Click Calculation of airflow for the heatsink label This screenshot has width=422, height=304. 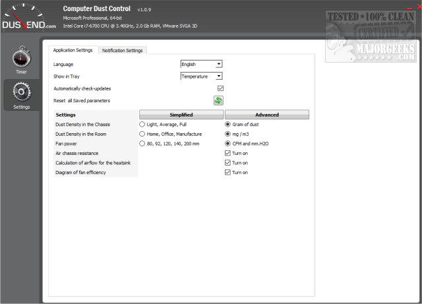point(93,163)
